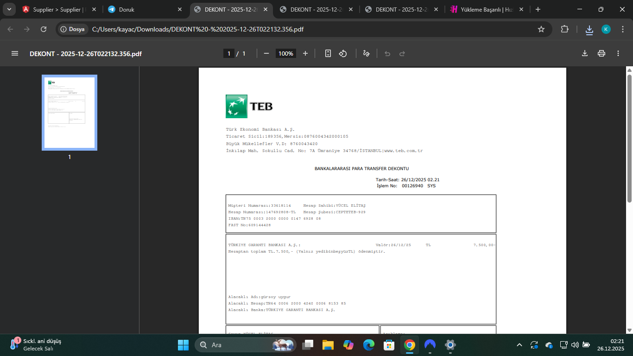Click the redo arrow in PDF toolbar
Viewport: 633px width, 356px height.
[x=402, y=53]
